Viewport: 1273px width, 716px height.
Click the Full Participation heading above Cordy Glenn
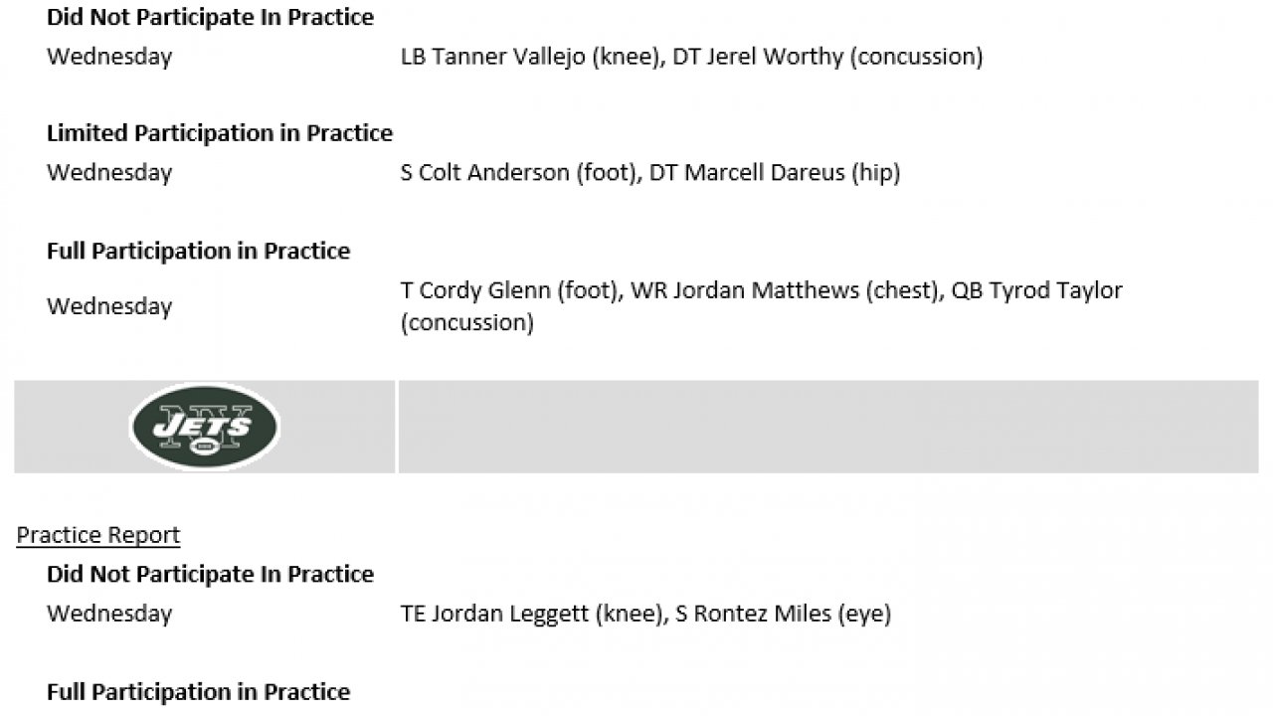point(198,252)
